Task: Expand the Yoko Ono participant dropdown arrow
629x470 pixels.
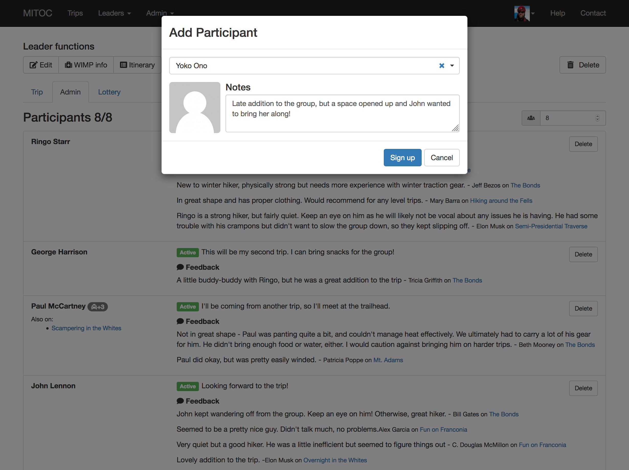Action: (452, 65)
